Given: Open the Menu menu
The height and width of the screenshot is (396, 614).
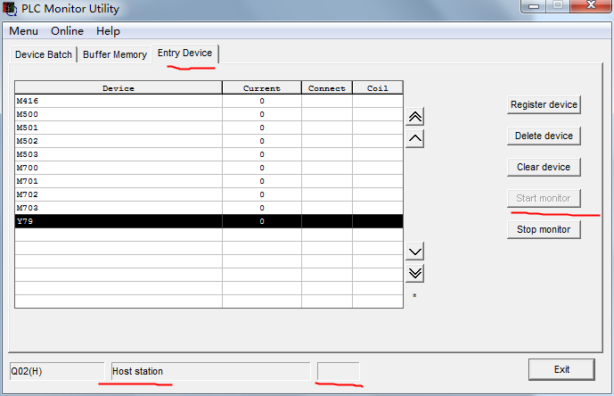Looking at the screenshot, I should (24, 31).
